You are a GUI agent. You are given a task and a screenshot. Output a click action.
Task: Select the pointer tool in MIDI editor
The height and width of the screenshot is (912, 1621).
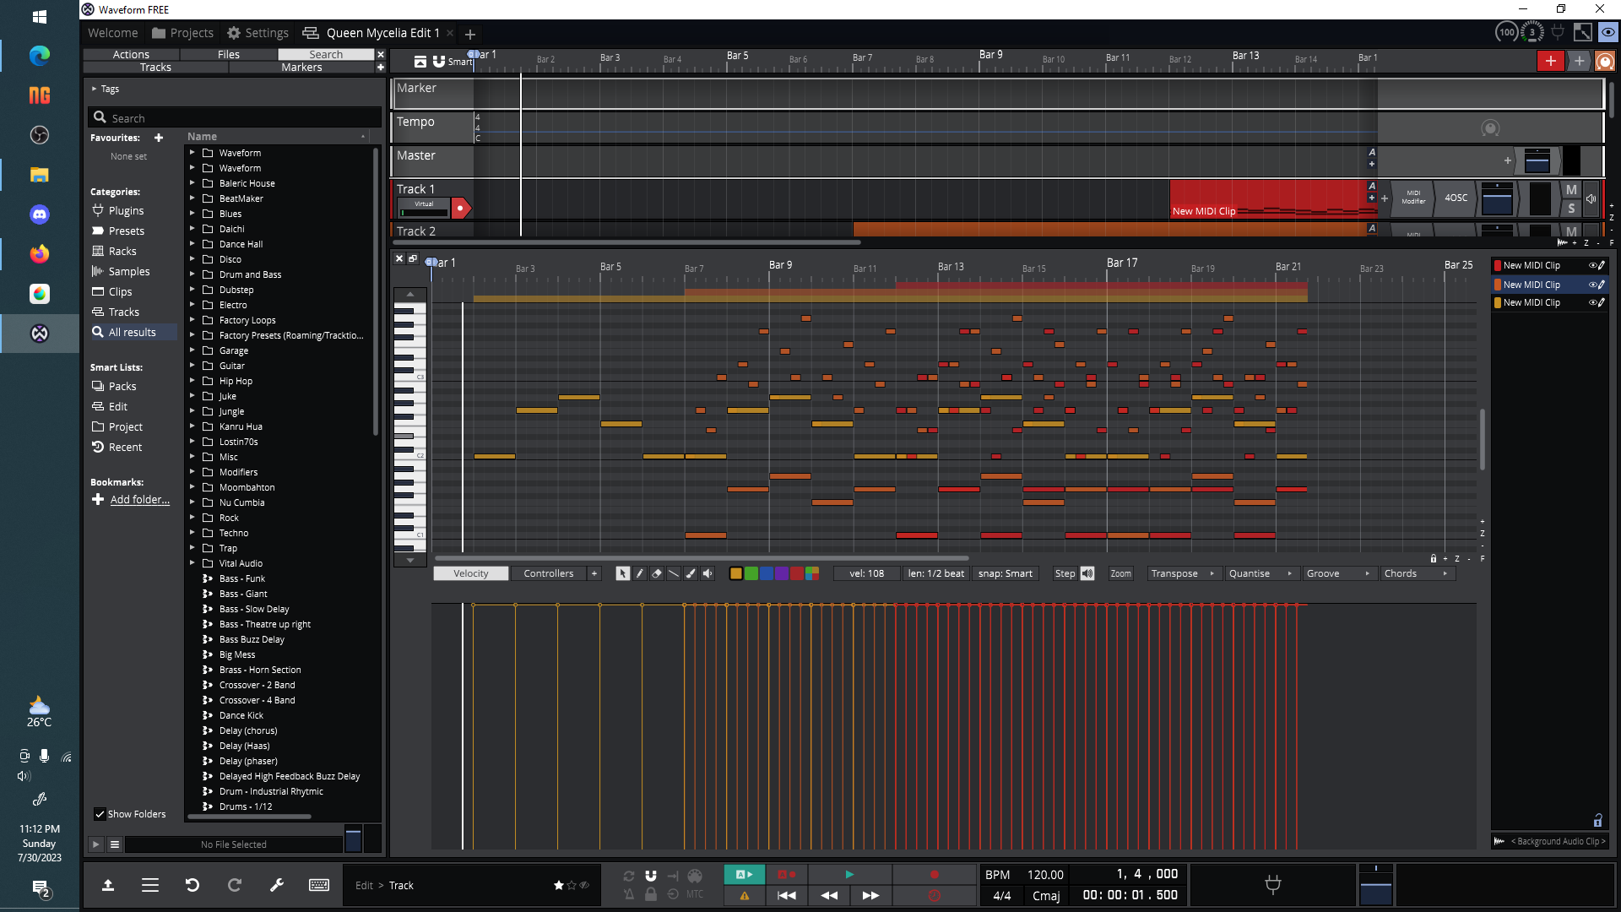pos(622,574)
